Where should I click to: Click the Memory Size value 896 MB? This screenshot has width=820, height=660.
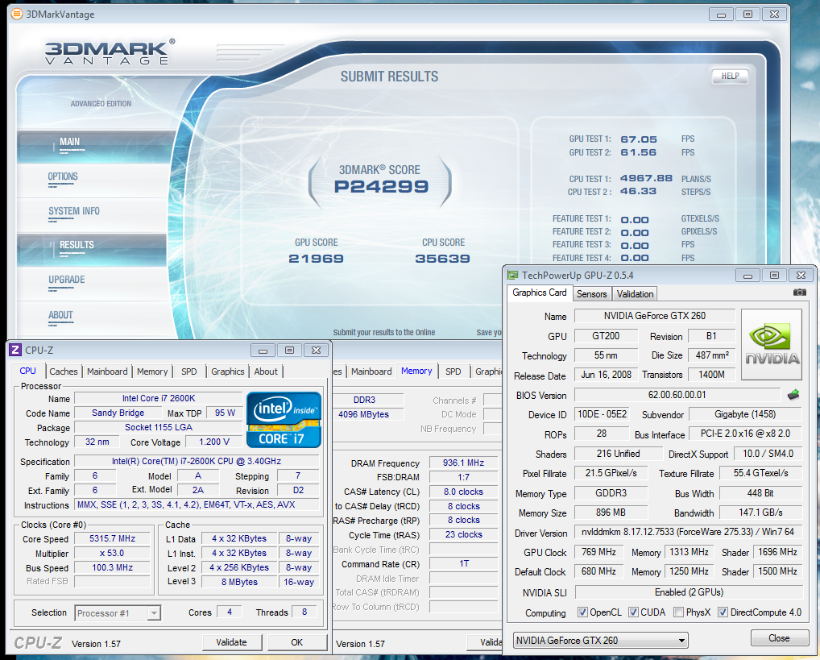click(x=611, y=513)
